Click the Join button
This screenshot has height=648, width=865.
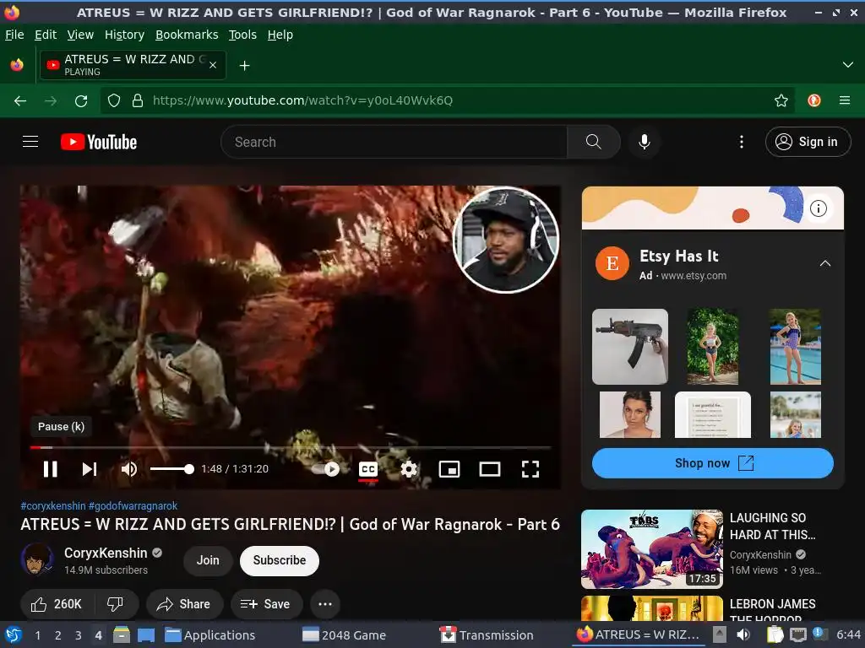(208, 560)
